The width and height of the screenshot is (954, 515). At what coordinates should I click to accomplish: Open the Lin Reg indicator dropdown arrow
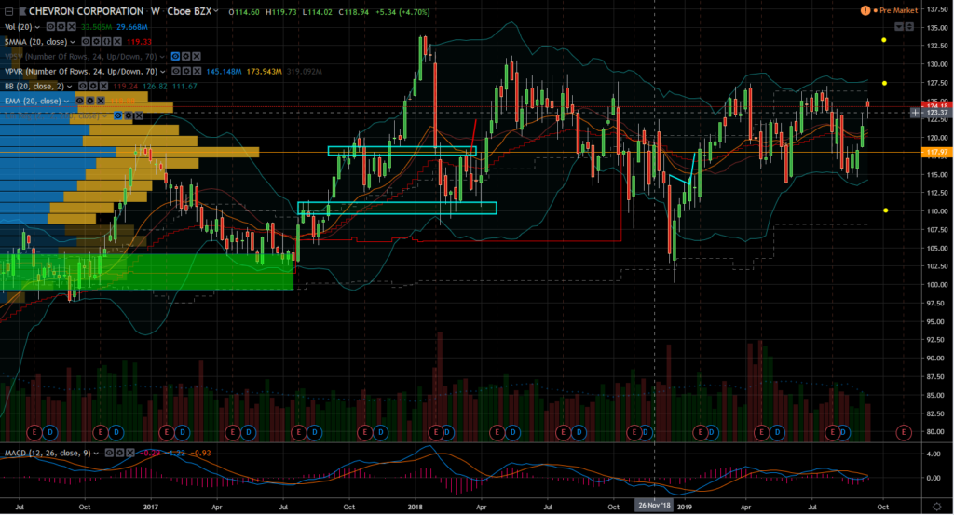click(x=104, y=116)
